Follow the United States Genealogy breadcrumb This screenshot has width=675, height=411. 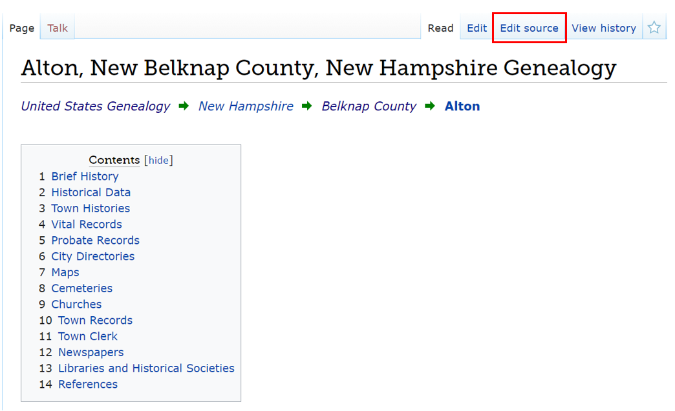pos(96,106)
